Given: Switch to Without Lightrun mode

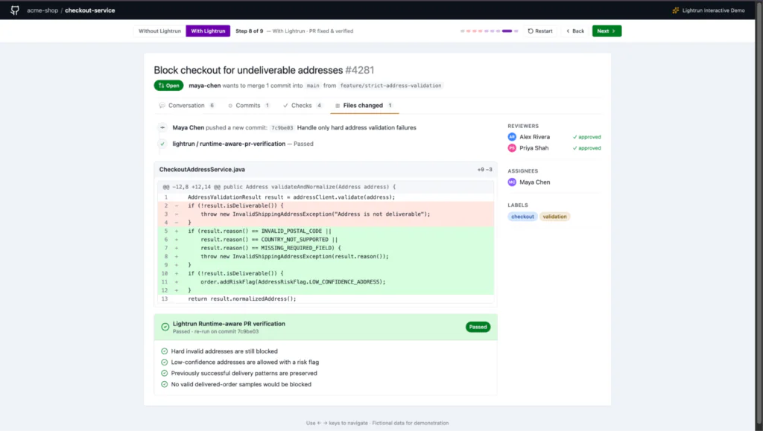Looking at the screenshot, I should (159, 31).
